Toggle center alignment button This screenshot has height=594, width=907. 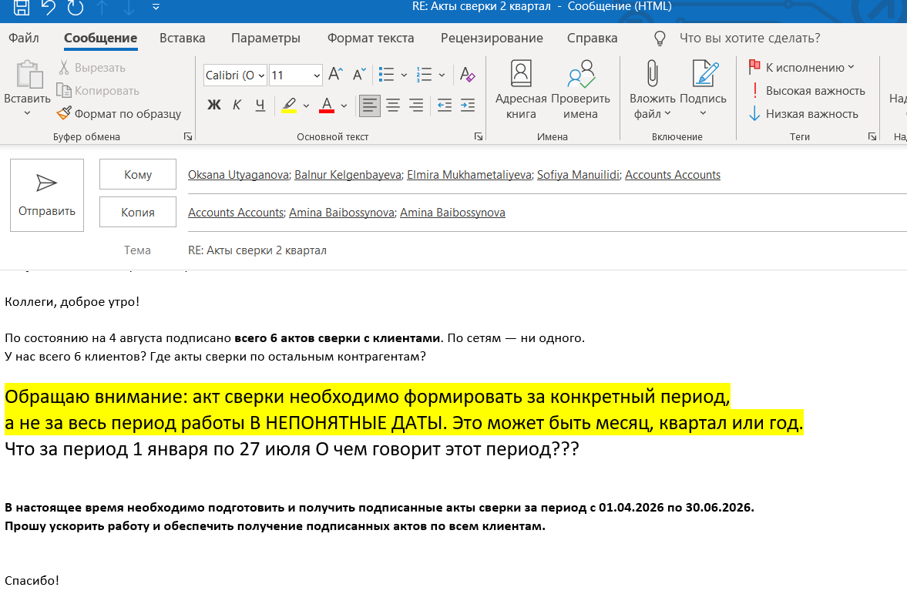(x=393, y=106)
